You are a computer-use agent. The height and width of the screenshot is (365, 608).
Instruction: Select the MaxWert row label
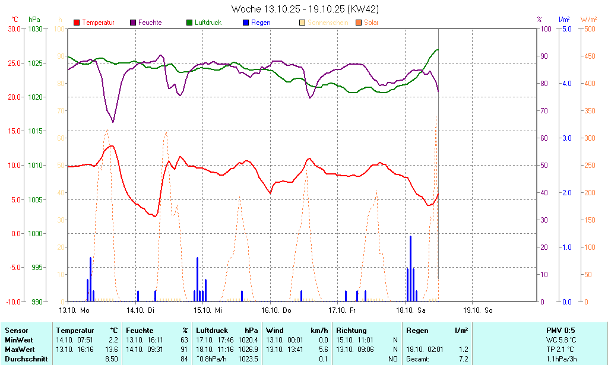[x=19, y=350]
